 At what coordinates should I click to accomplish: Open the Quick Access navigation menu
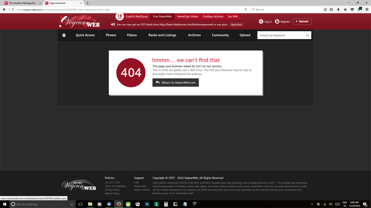pyautogui.click(x=85, y=35)
